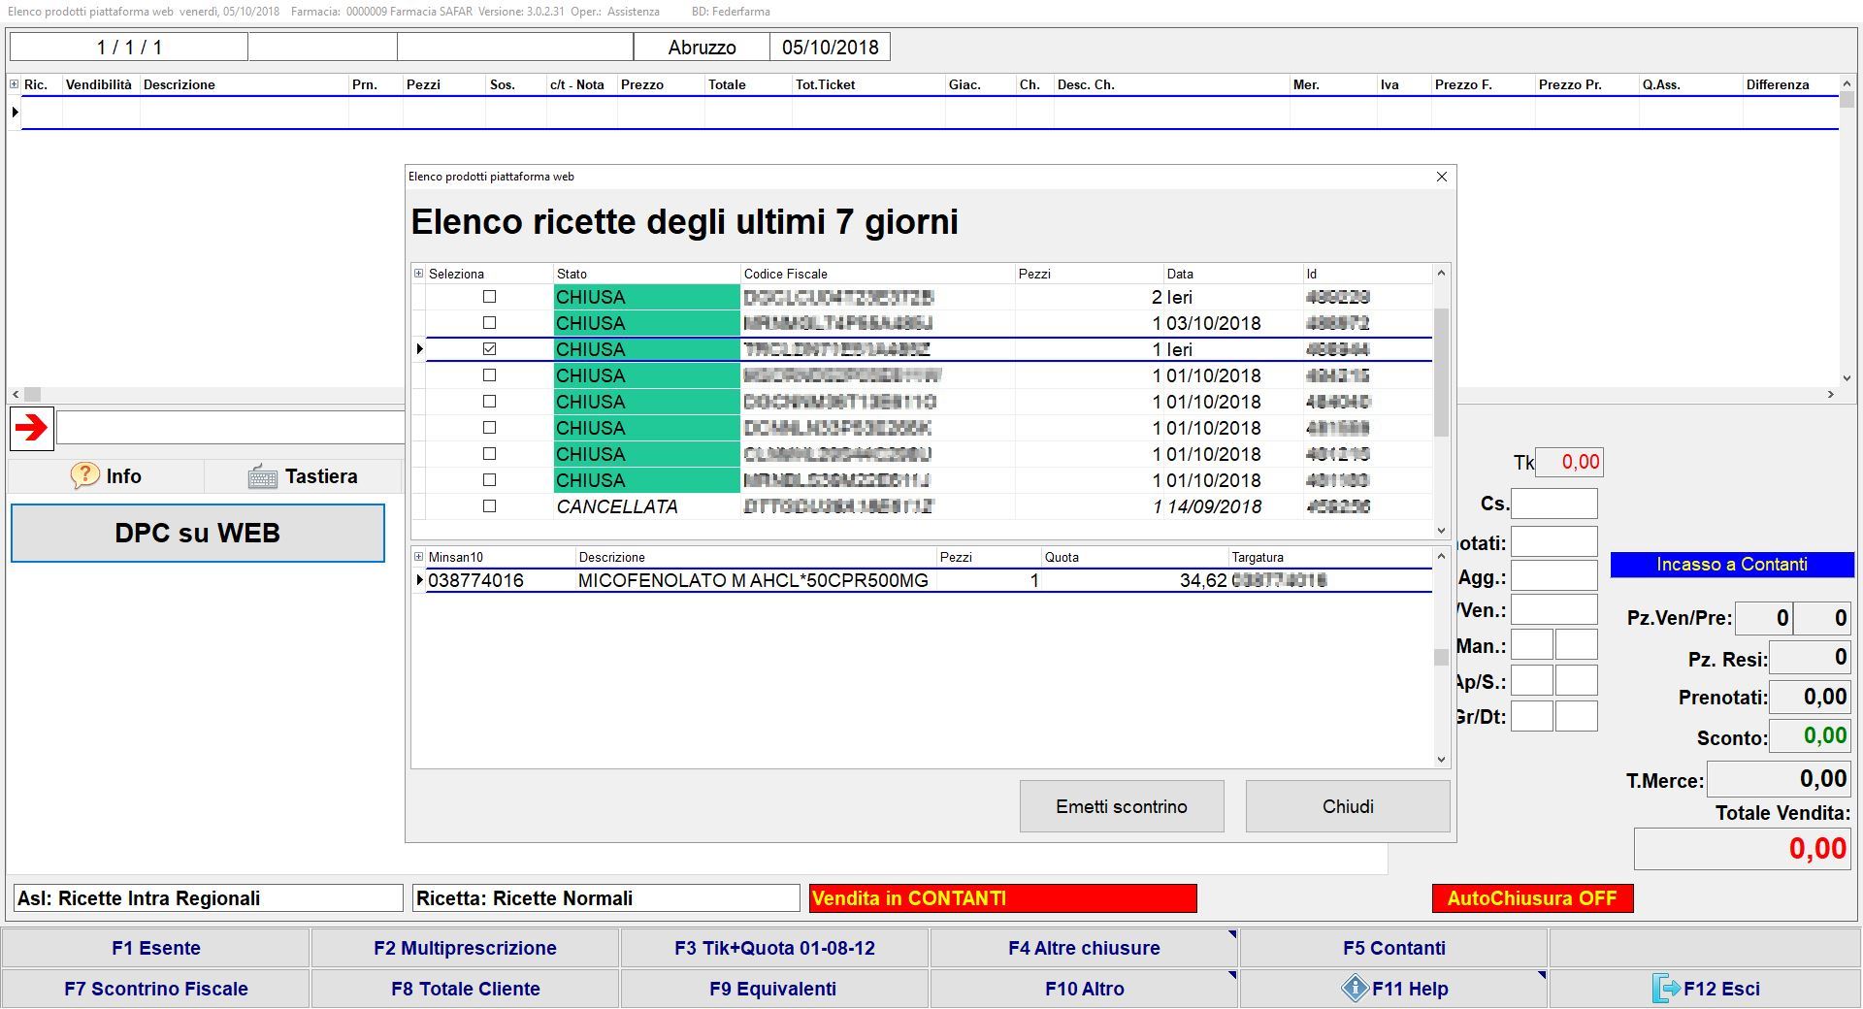Click F12 Esci exit icon button

click(1704, 989)
